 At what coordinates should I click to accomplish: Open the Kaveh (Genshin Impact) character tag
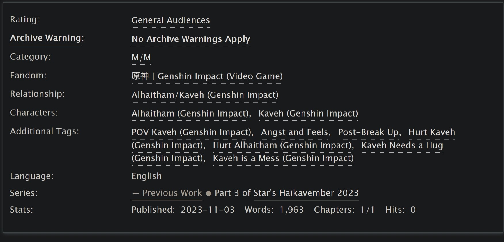point(308,113)
